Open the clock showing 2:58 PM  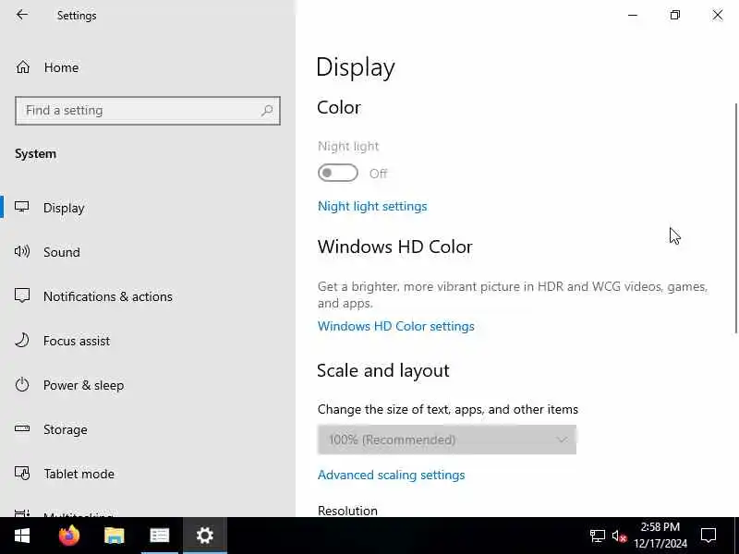660,536
